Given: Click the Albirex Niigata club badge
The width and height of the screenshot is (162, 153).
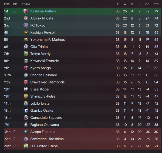Looking at the screenshot, I should (26, 18).
